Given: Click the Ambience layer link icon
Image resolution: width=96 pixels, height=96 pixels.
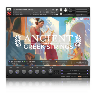Looking at the screenshot, I should (x=47, y=64).
